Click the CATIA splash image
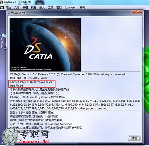The height and width of the screenshot is (146, 149). point(45,45)
